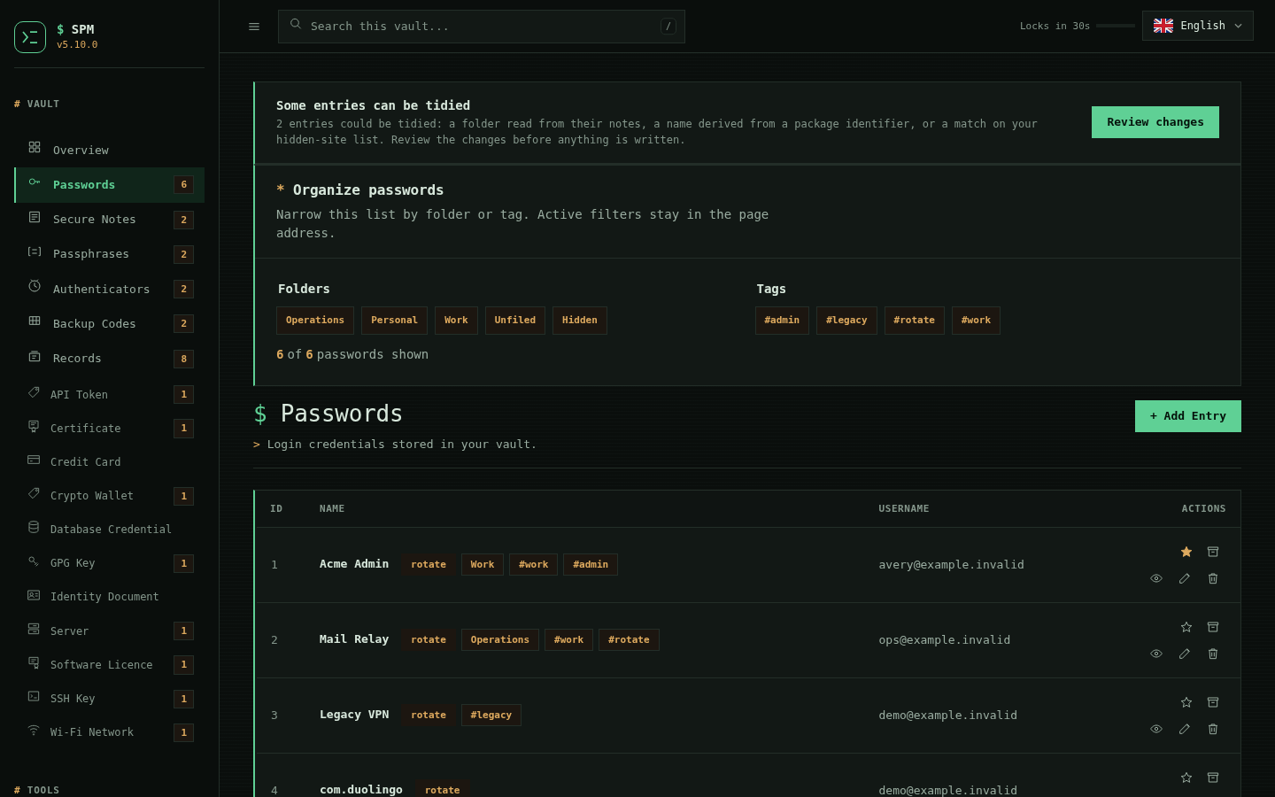Delete the Mail Relay entry
The height and width of the screenshot is (797, 1275).
pyautogui.click(x=1213, y=654)
